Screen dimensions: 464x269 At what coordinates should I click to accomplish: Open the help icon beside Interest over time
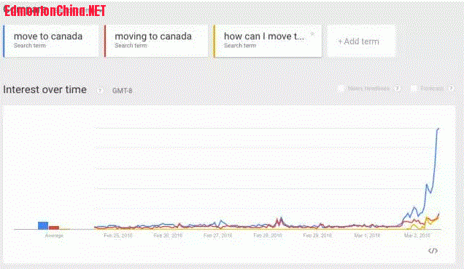100,91
